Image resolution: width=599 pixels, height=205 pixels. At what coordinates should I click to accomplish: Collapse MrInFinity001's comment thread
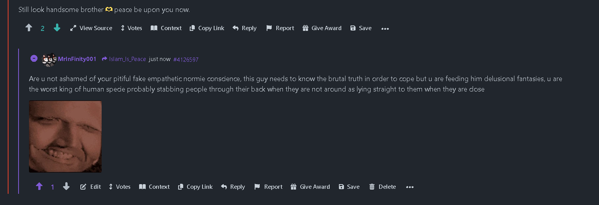click(34, 59)
